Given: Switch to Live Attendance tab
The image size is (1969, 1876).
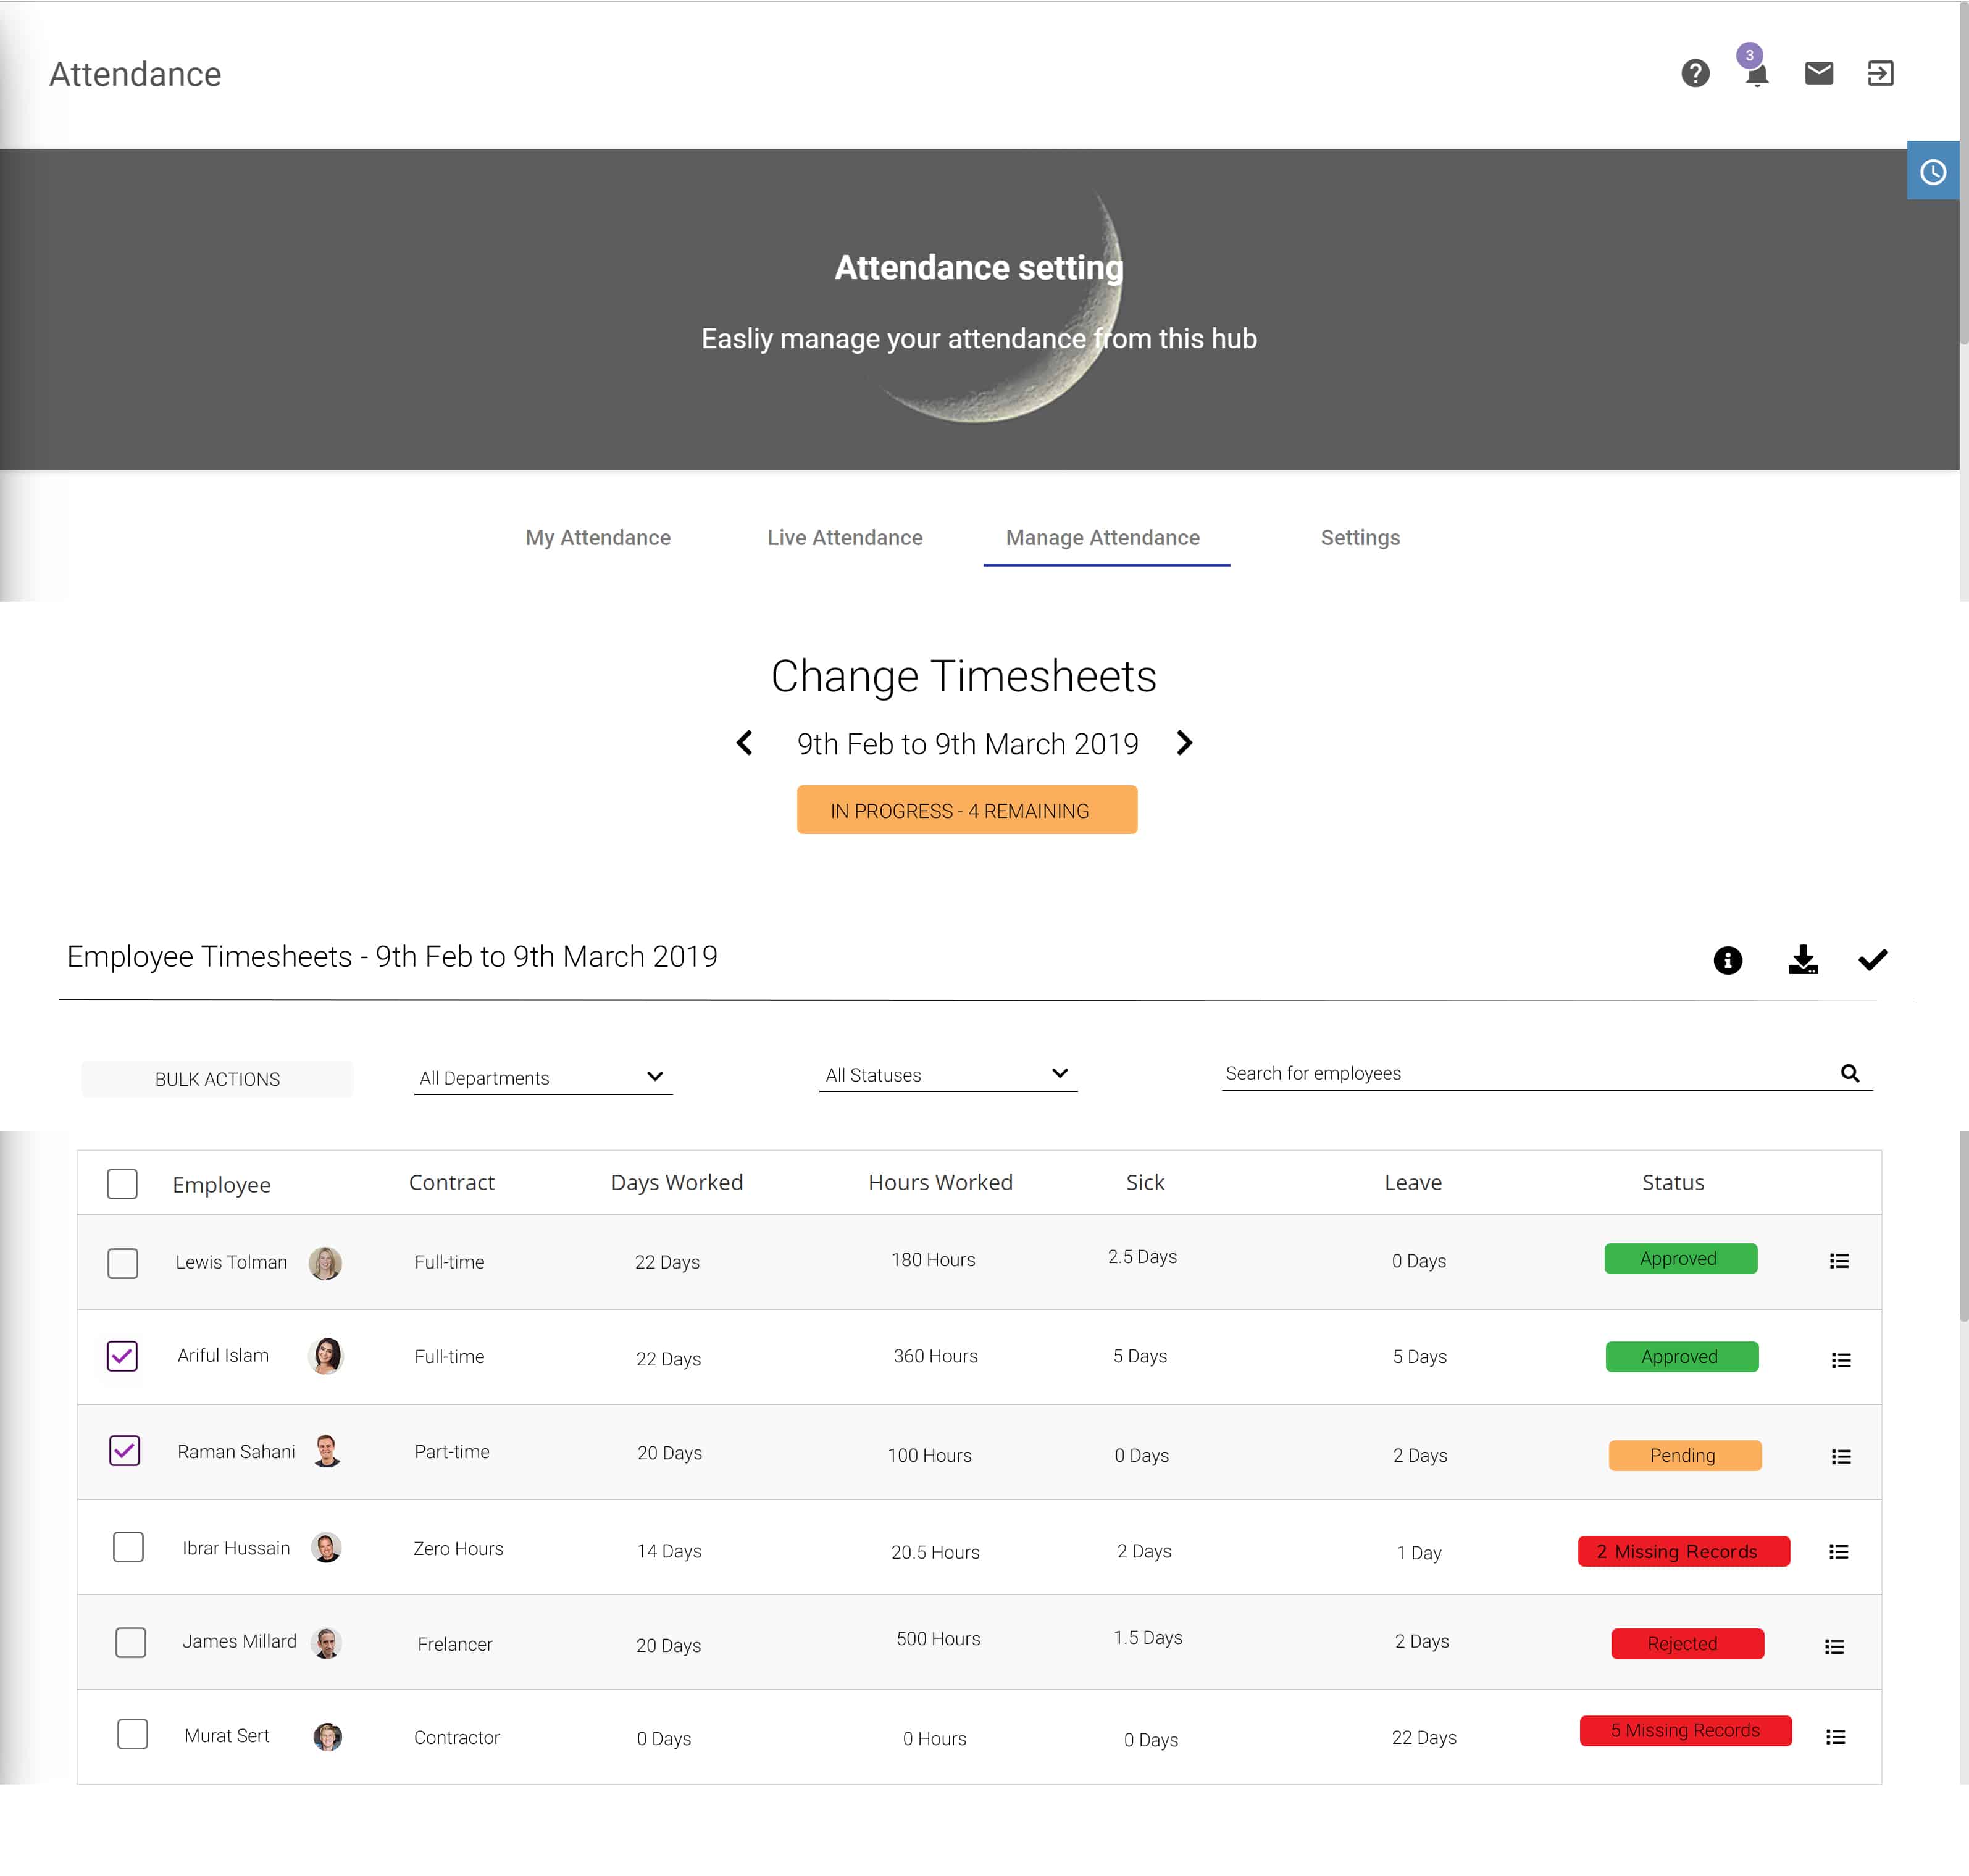Looking at the screenshot, I should point(845,538).
